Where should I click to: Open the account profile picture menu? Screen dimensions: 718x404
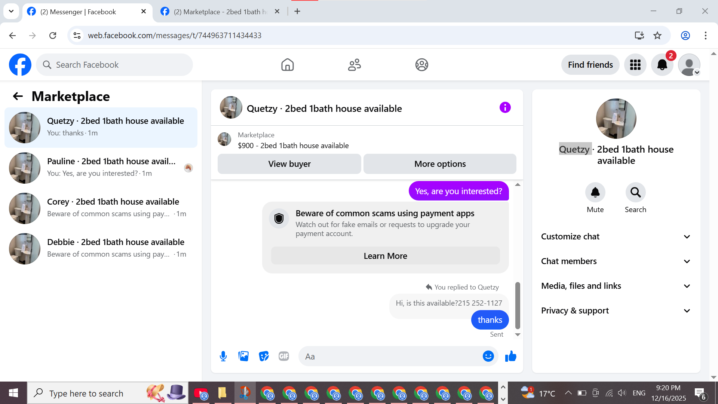click(x=689, y=65)
